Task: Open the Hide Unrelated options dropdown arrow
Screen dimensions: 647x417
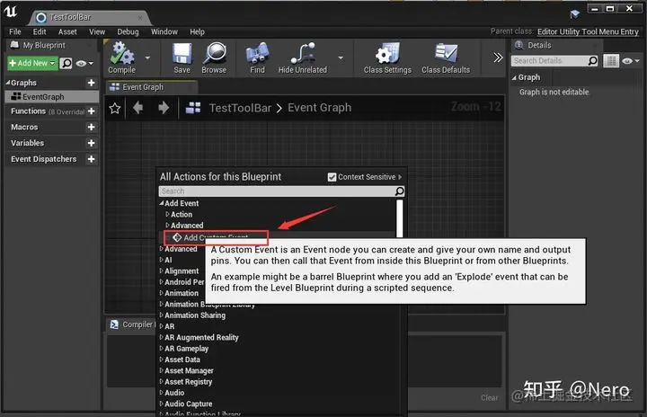Action: 341,58
